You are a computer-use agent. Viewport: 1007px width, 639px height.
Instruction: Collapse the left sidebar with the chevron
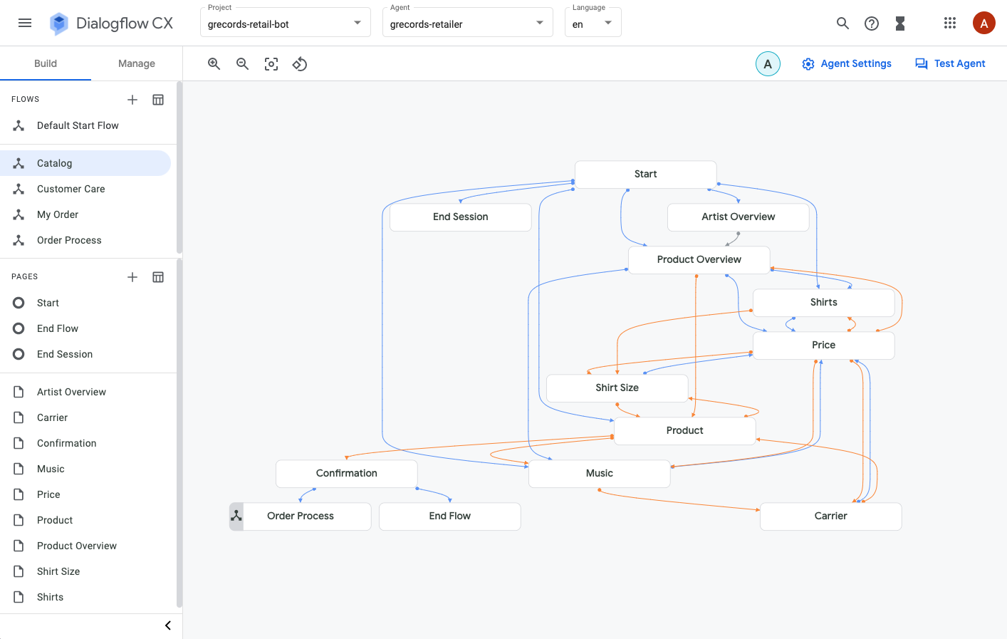[167, 625]
